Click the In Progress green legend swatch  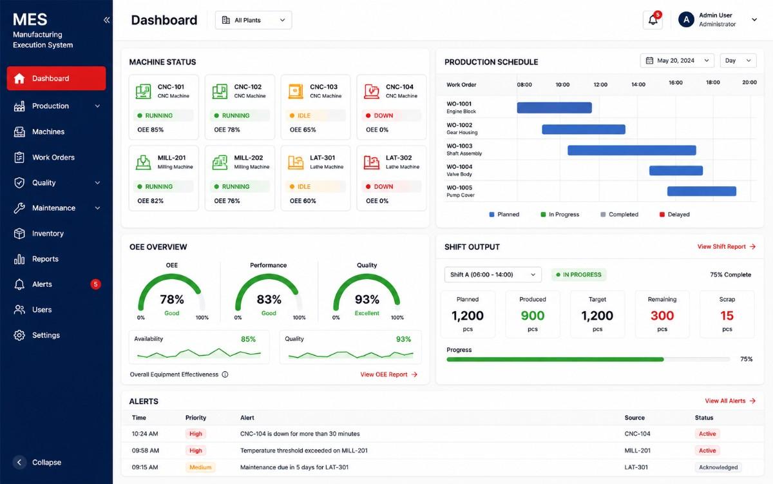pos(543,215)
